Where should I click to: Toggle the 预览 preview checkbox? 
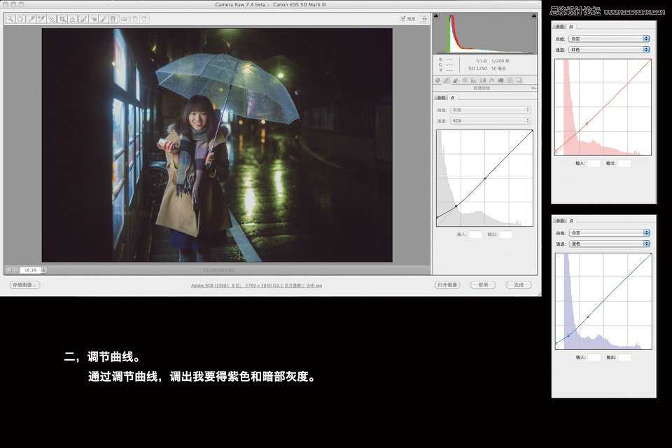click(x=404, y=18)
